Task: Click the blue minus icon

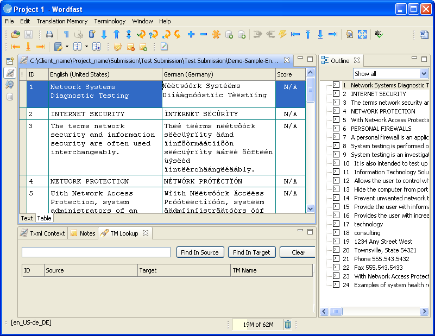Action: (204, 34)
